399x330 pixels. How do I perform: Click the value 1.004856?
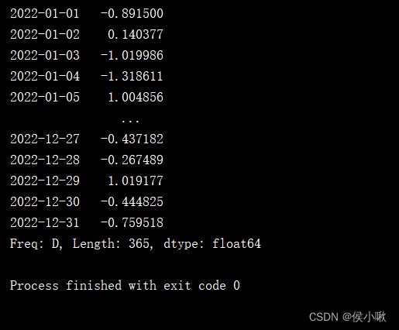point(136,97)
